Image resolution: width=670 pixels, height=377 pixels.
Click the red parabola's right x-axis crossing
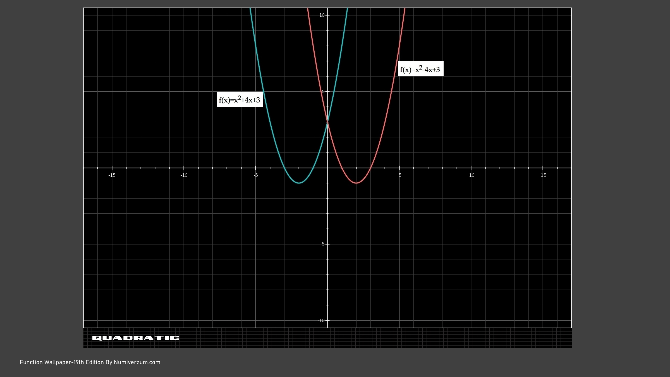tap(370, 168)
